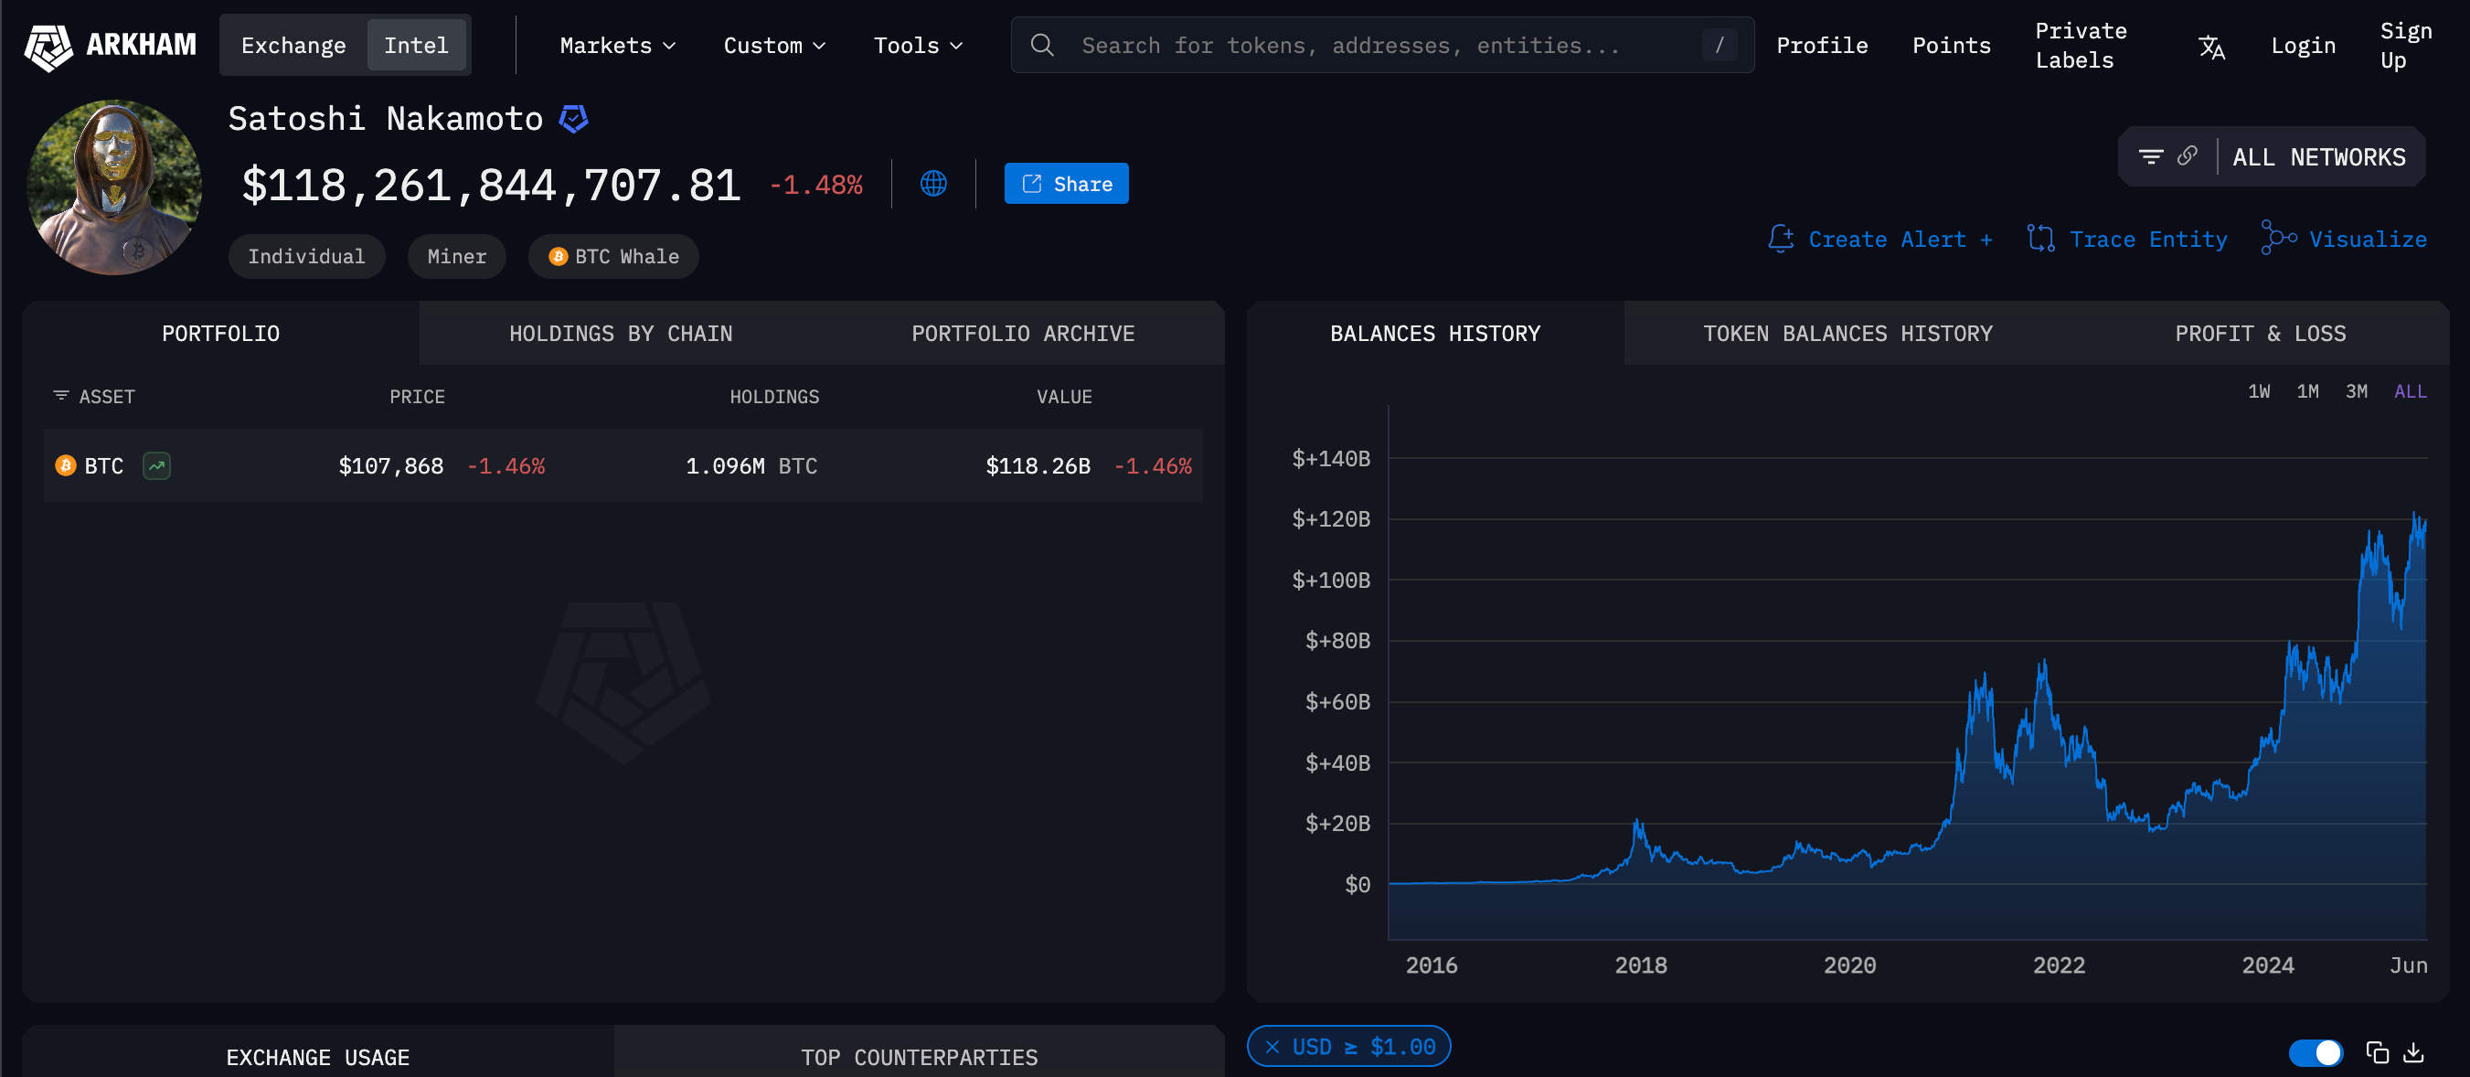The height and width of the screenshot is (1077, 2470).
Task: Open the PROFIT & LOSS tab
Action: tap(2260, 334)
